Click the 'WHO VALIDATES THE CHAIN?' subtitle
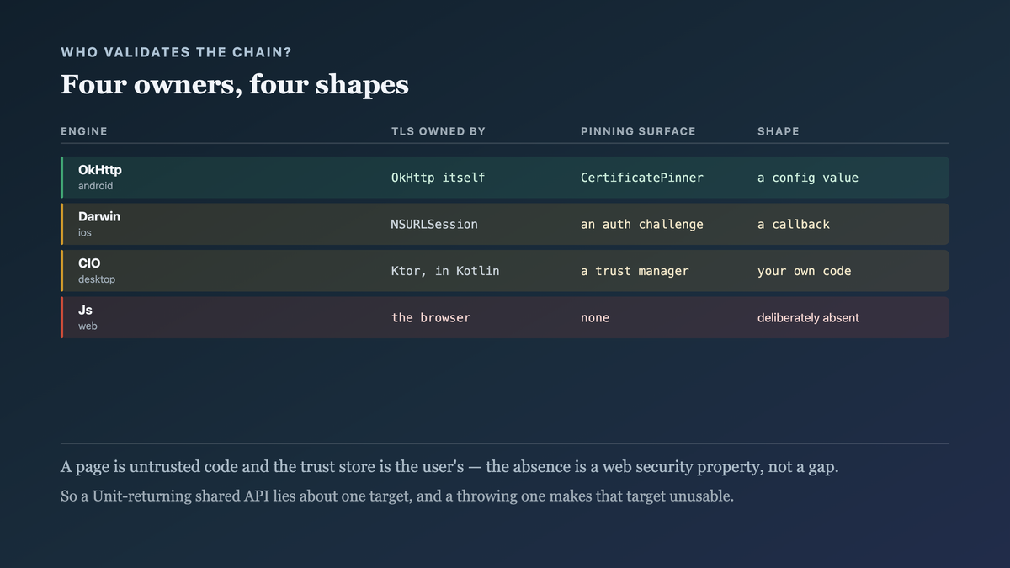Viewport: 1010px width, 568px height. [x=177, y=52]
